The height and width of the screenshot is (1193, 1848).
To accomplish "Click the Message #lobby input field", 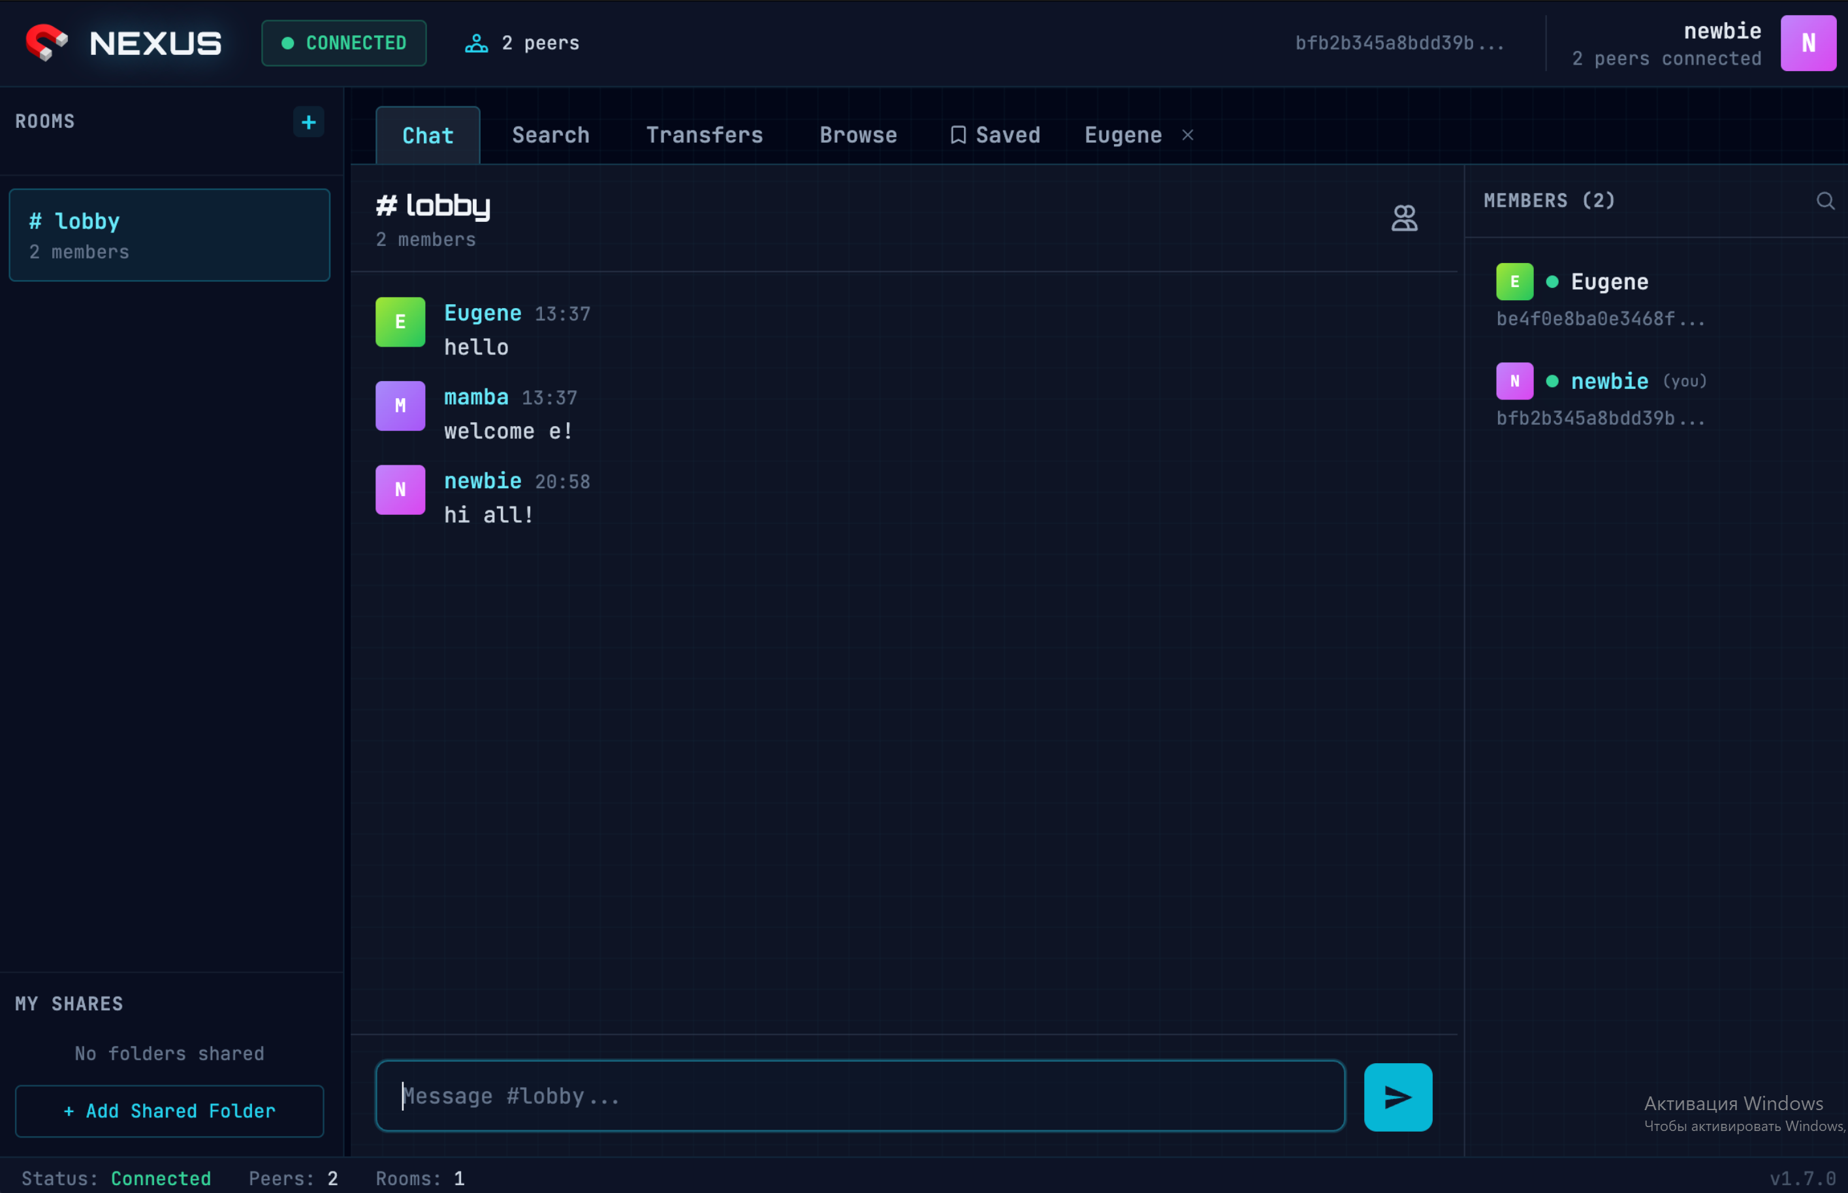I will point(859,1096).
